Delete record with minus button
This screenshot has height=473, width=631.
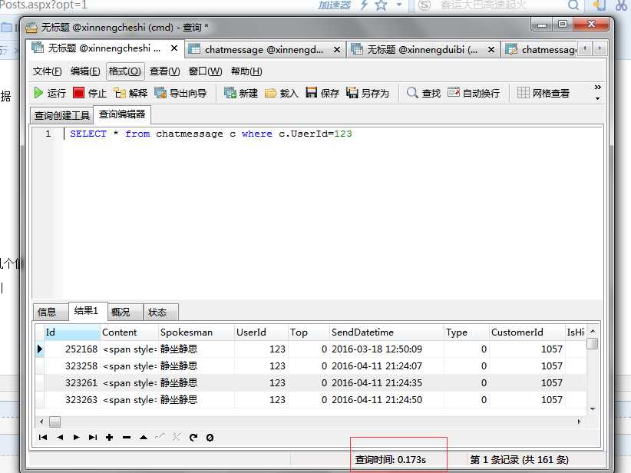point(127,437)
